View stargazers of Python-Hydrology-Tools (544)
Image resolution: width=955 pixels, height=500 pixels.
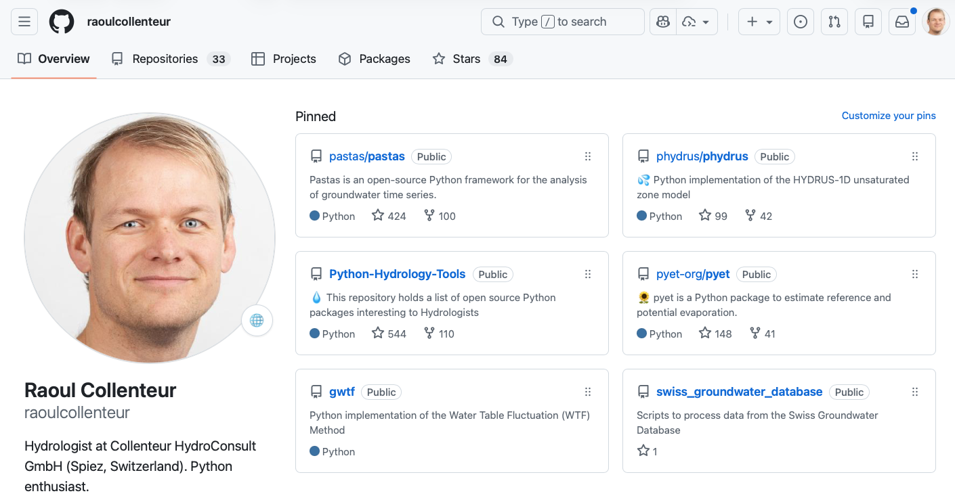389,334
